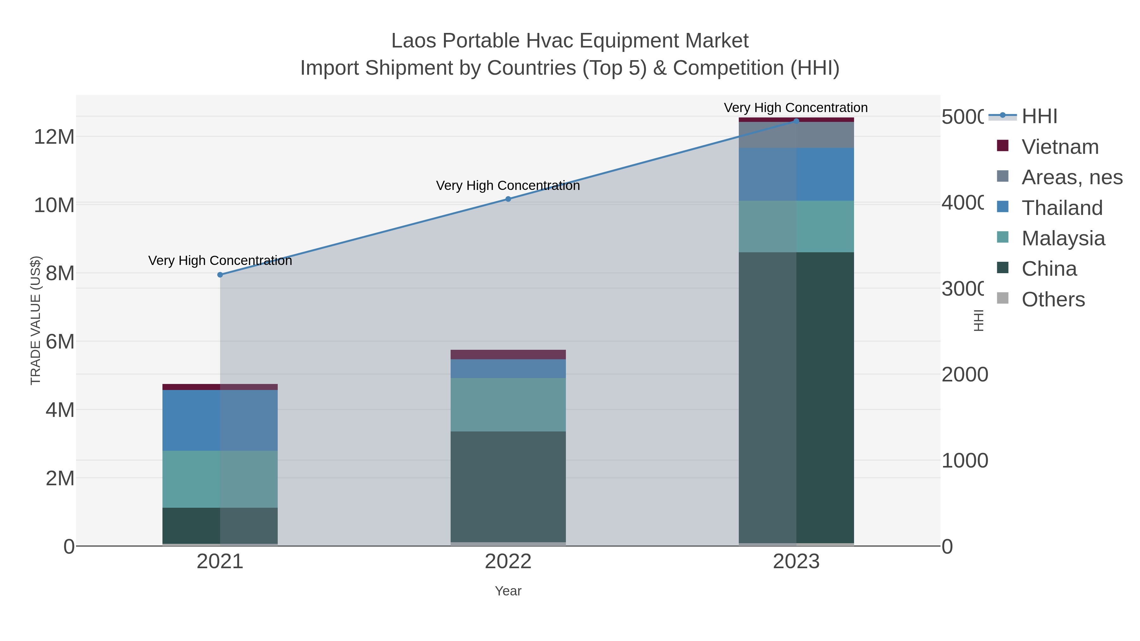Screen dimensions: 1140x641
Task: Click the China dark green legend swatch
Action: click(x=1003, y=267)
